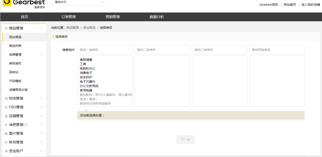Click the shopping cart icon beside 商品管理
This screenshot has height=157, width=322.
[x=6, y=29]
